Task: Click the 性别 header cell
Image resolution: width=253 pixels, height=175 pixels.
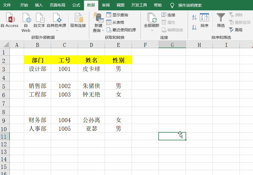Action: (118, 60)
